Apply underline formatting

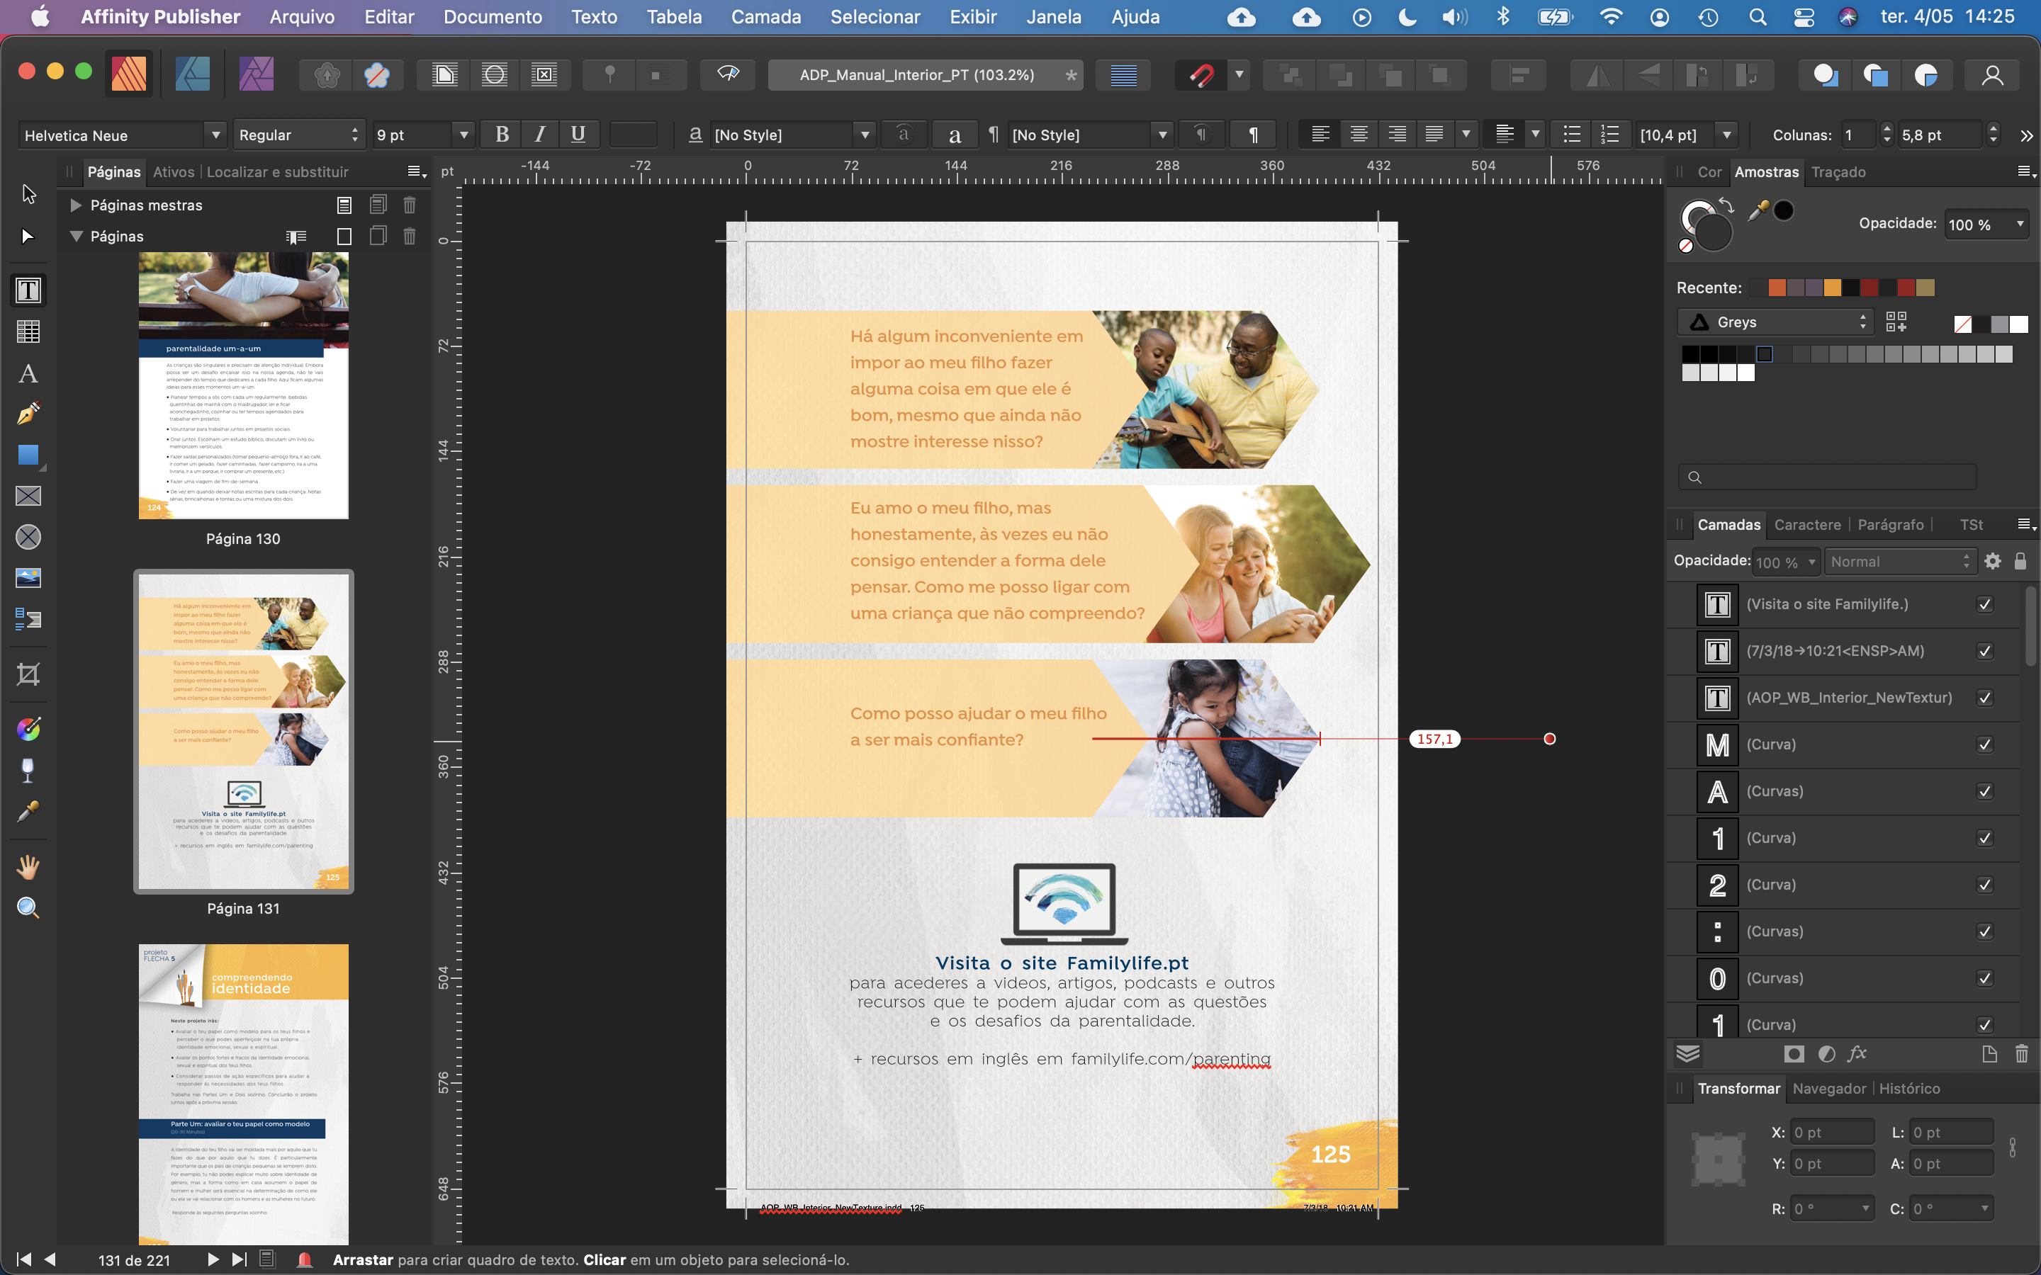(578, 135)
